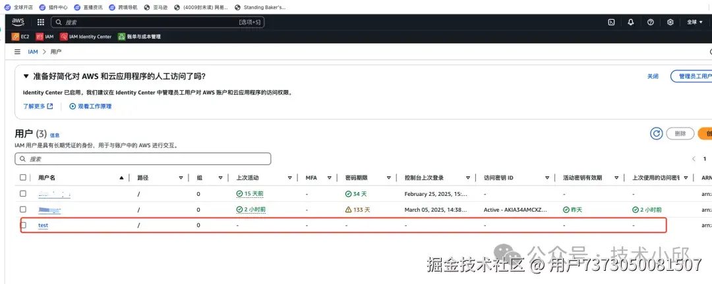The width and height of the screenshot is (712, 284).
Task: Click pagination page number 1
Action: pos(705,159)
